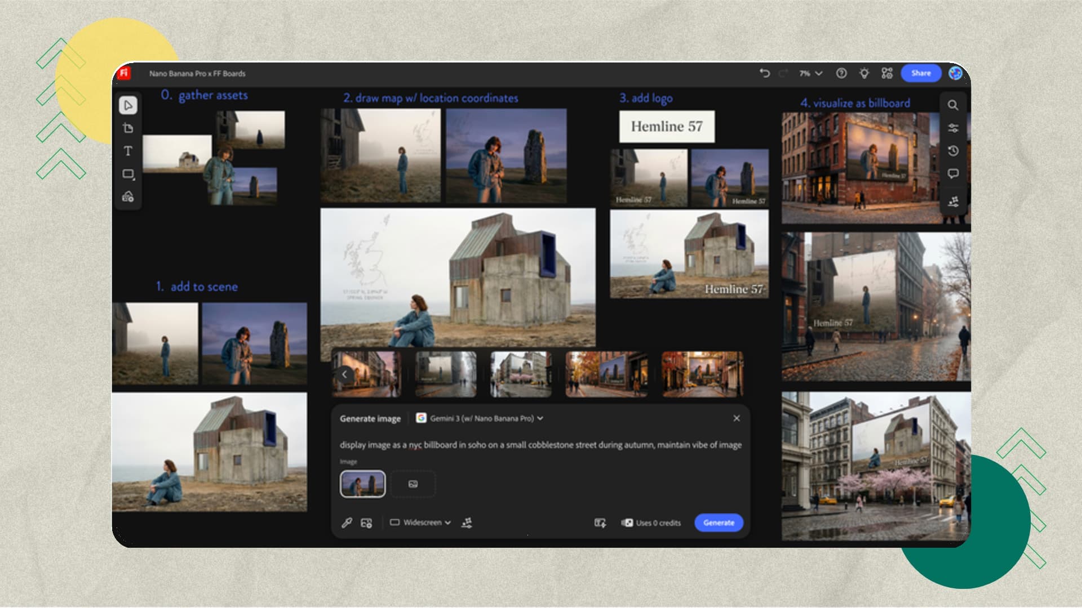Viewport: 1082px width, 608px height.
Task: Click the search magnifier icon
Action: pos(952,105)
